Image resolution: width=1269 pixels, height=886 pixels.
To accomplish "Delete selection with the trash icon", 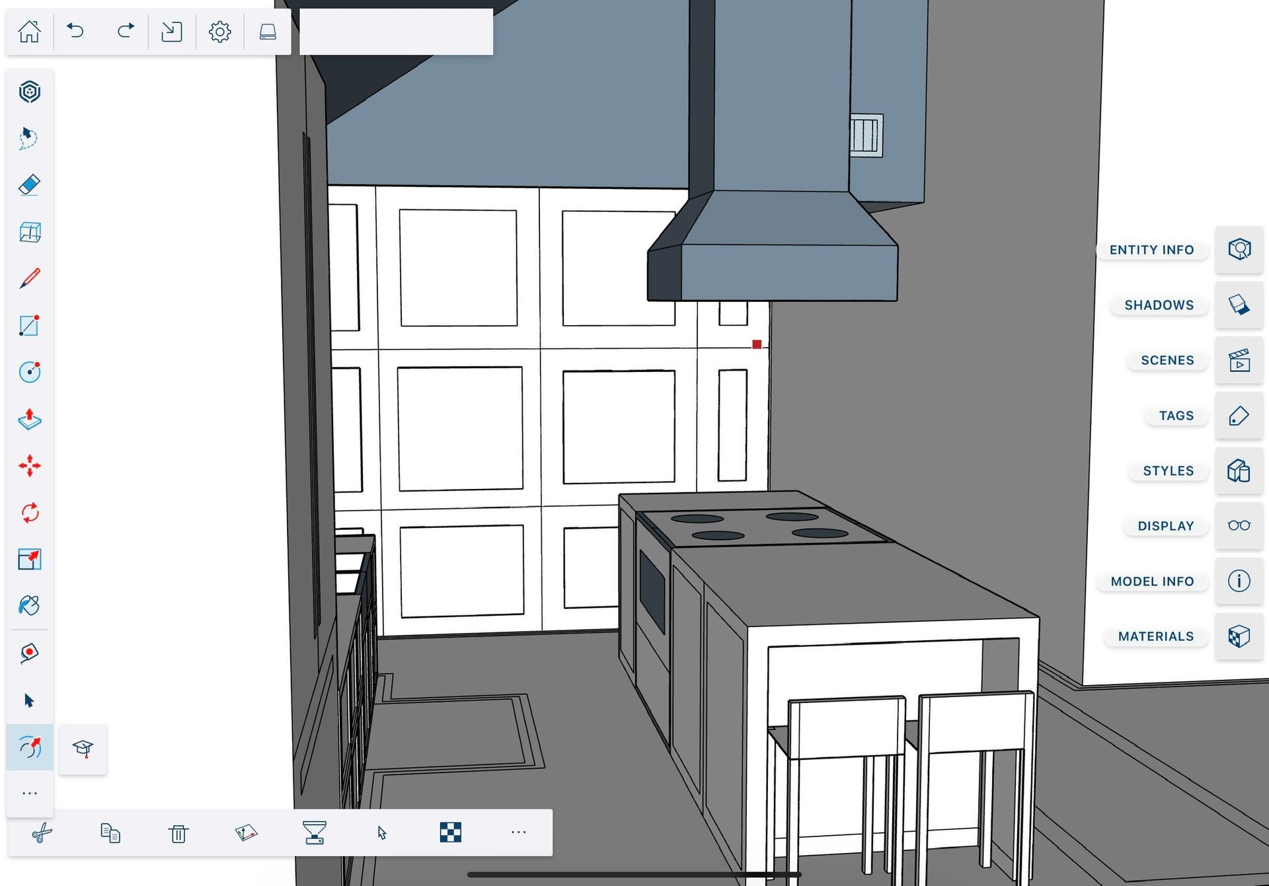I will point(178,832).
